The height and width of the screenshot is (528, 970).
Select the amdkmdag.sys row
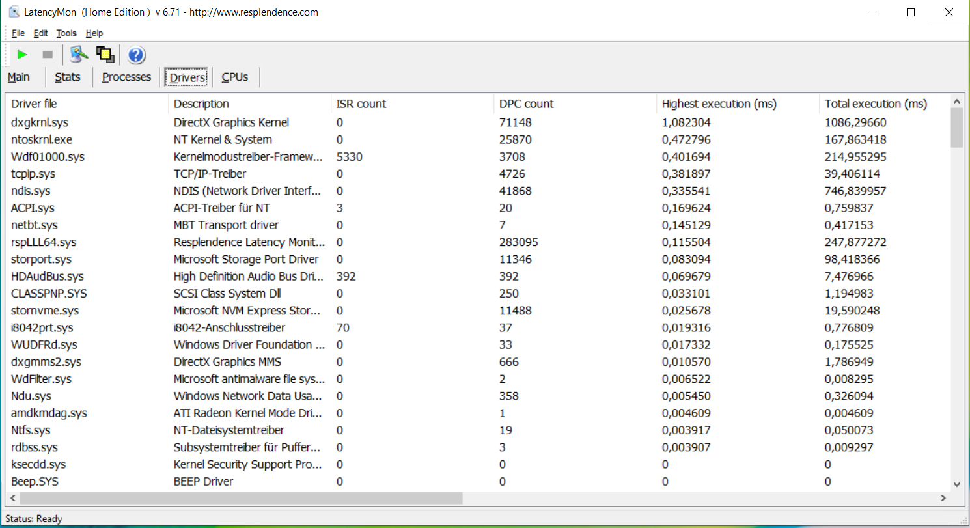(478, 413)
